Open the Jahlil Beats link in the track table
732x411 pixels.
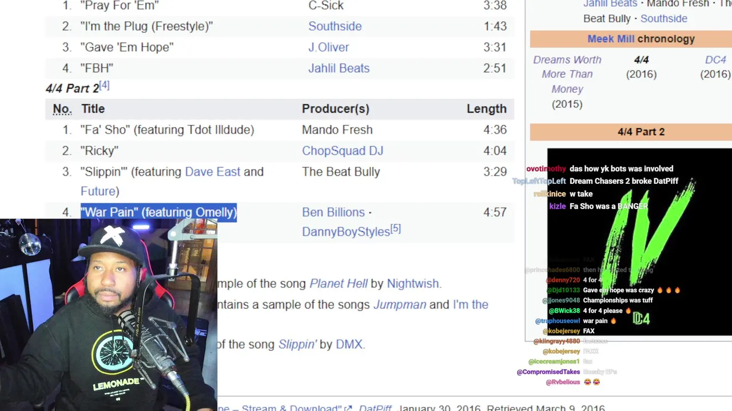(339, 68)
